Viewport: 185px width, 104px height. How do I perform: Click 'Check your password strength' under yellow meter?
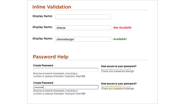click(x=118, y=89)
